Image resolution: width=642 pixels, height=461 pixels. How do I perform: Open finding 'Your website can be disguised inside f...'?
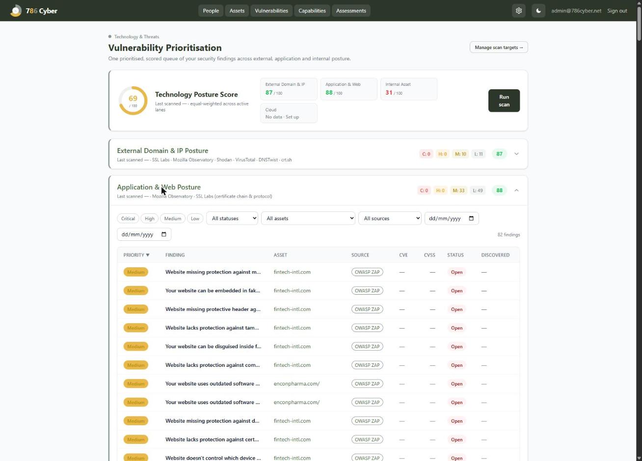pos(213,346)
